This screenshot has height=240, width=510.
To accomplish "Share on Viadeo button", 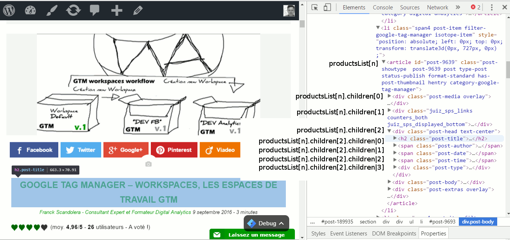I will [220, 150].
